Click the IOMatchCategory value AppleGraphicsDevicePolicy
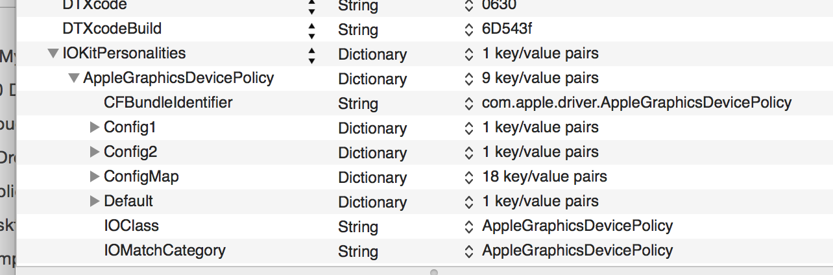 577,250
